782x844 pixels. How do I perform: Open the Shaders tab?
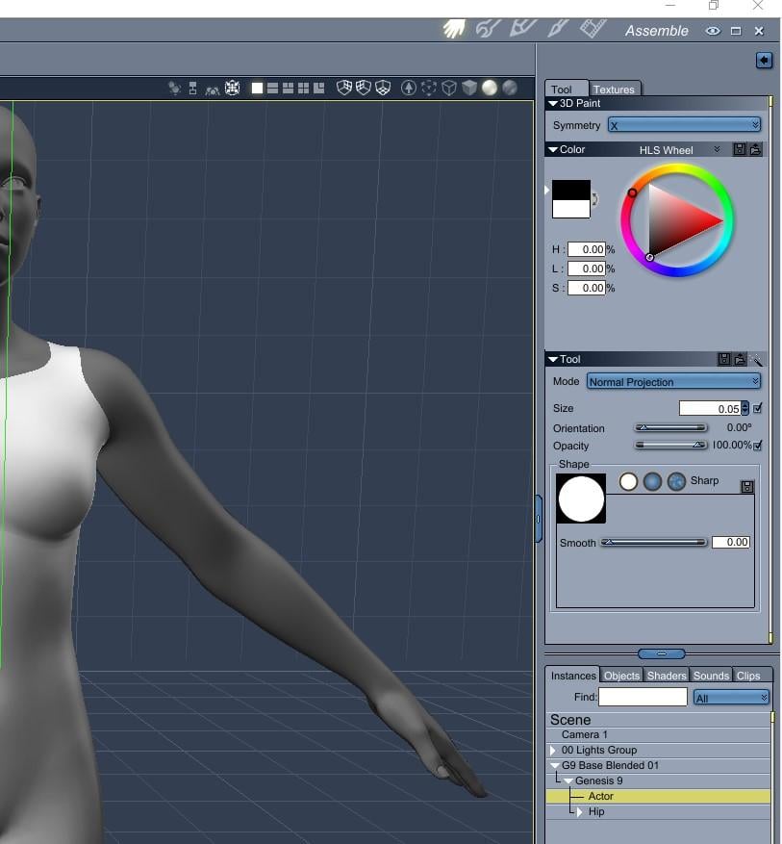[x=667, y=676]
